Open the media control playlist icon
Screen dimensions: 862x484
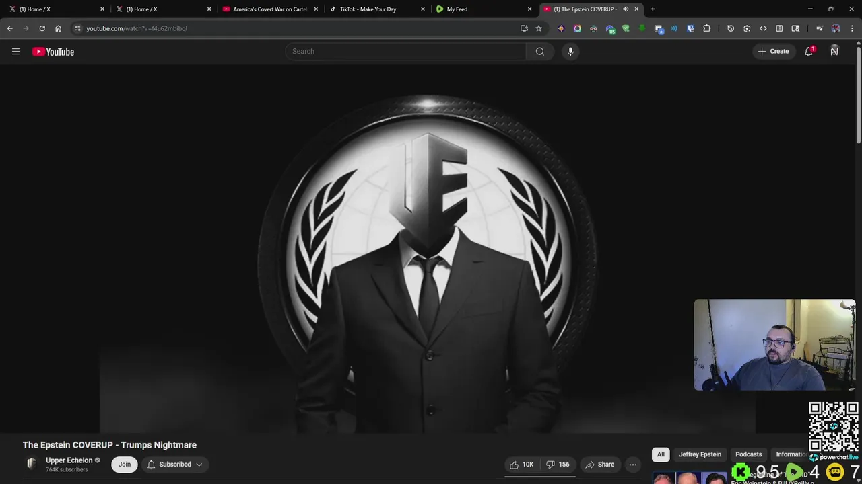click(820, 28)
